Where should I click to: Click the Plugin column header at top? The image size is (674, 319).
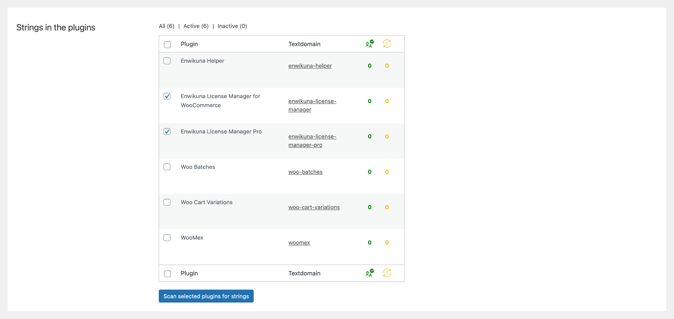[189, 44]
